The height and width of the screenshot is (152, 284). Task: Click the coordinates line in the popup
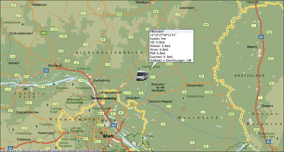tap(163, 35)
